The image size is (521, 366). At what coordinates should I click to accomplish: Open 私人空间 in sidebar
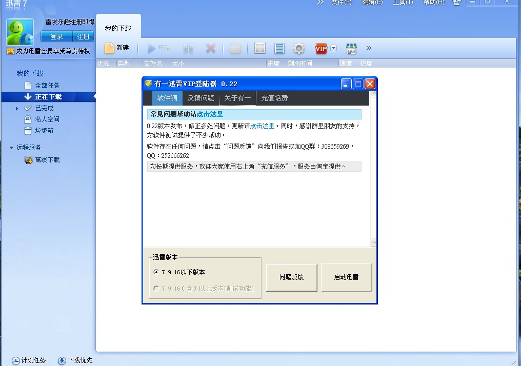coord(47,119)
